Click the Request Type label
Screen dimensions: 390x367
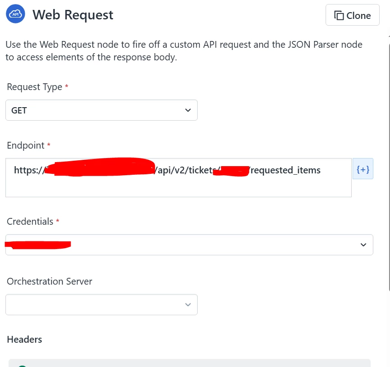(x=34, y=87)
